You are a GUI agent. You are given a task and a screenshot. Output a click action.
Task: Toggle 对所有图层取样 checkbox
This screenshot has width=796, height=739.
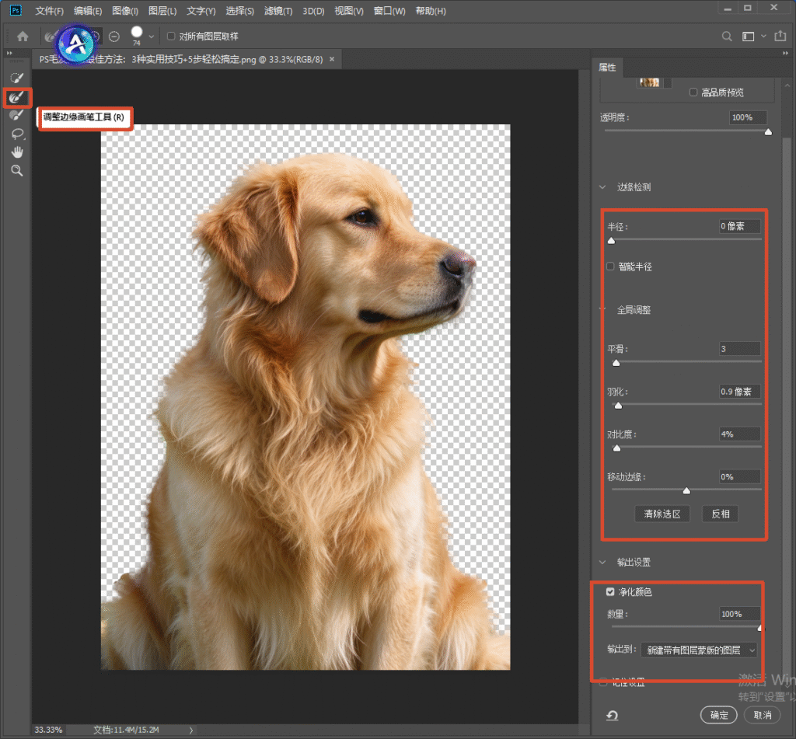[171, 36]
